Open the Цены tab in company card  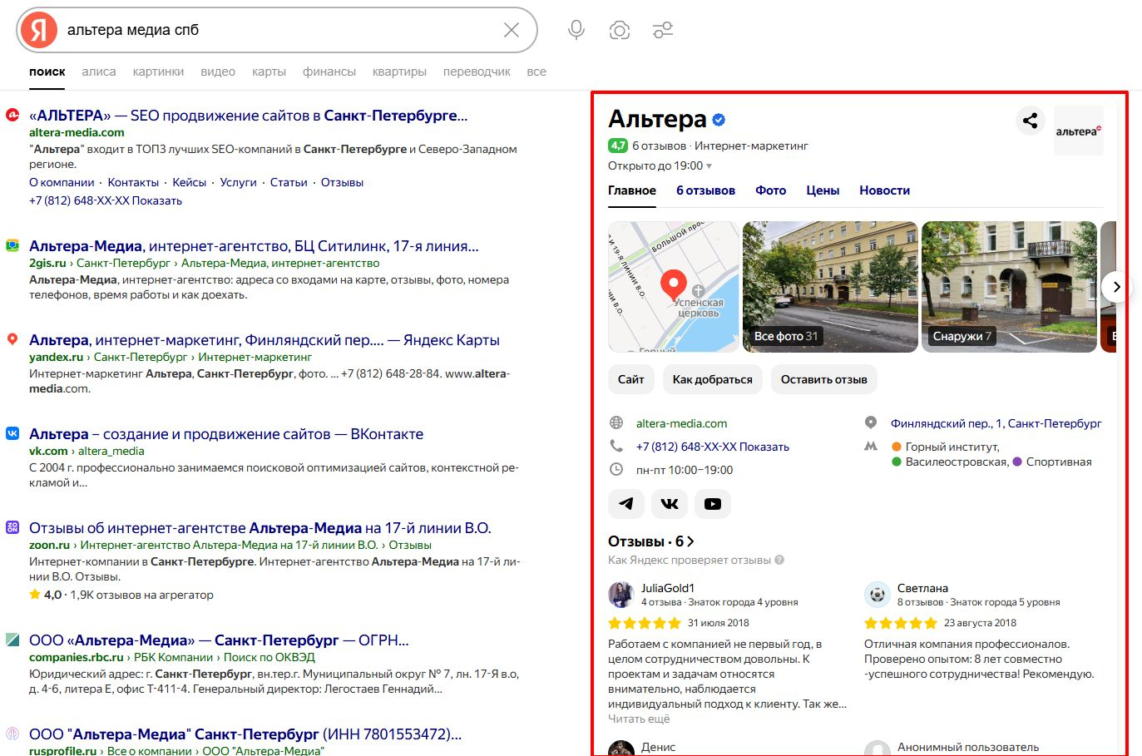point(822,190)
